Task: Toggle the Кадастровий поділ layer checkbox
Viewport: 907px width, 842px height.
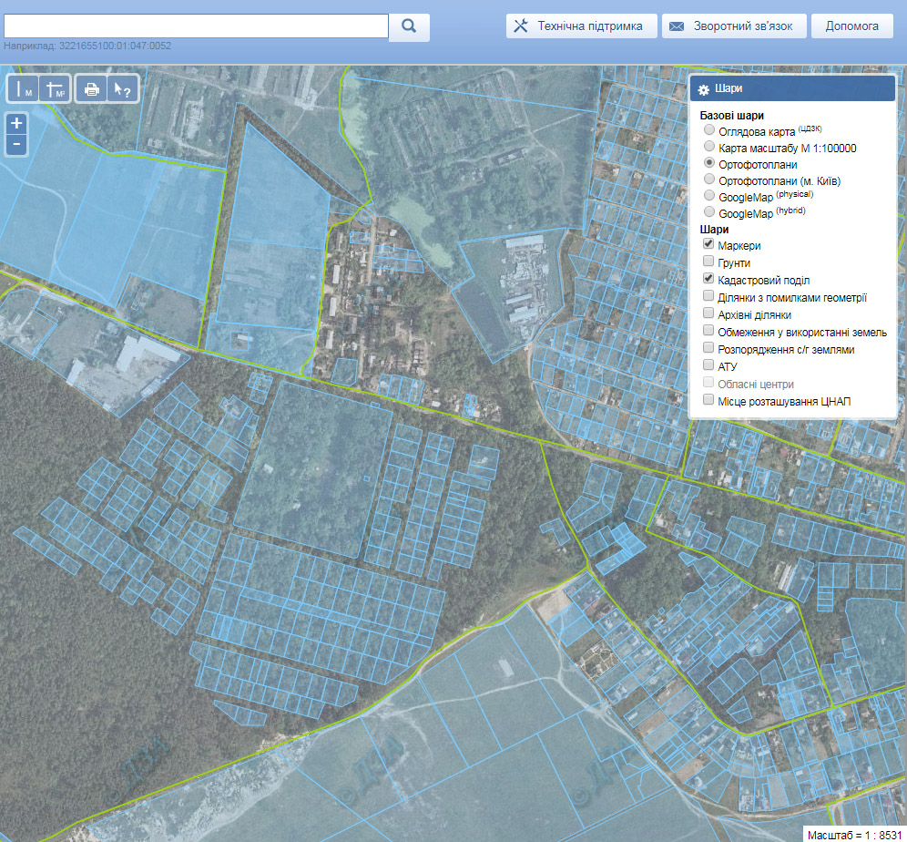Action: tap(708, 278)
